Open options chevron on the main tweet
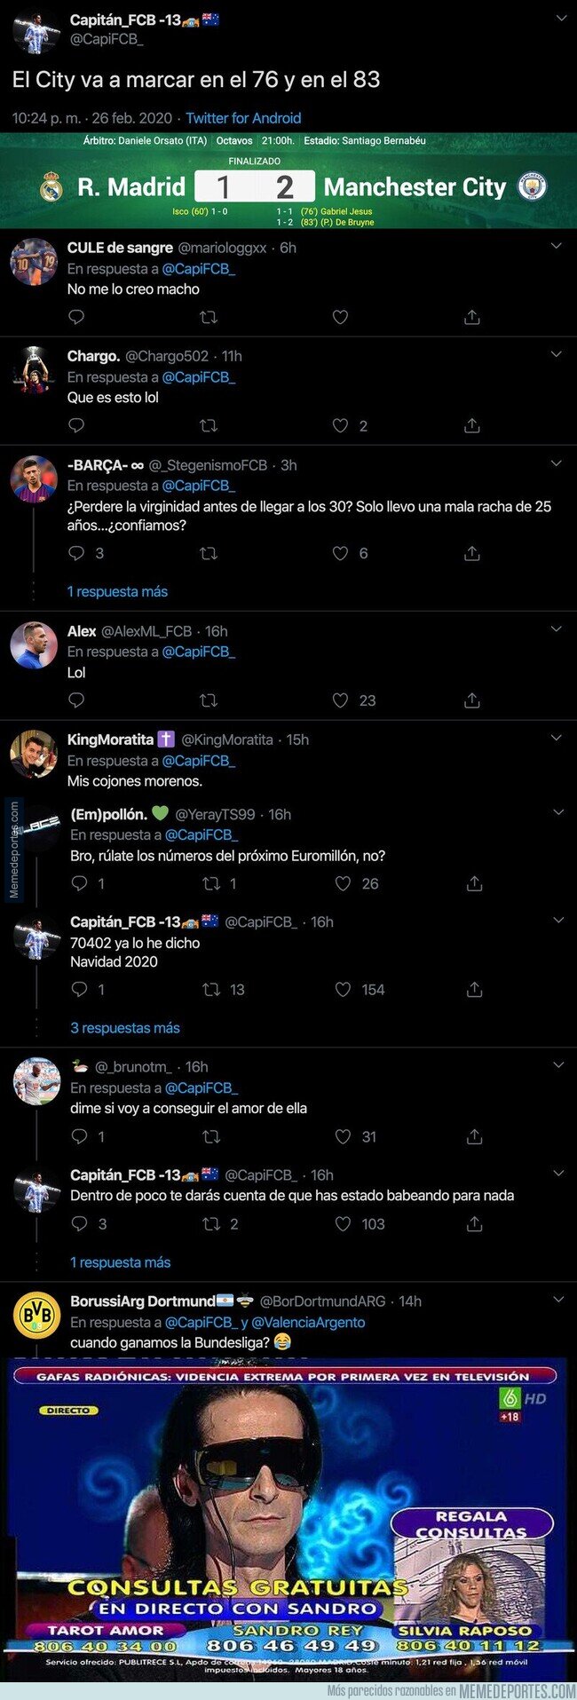Screen dimensions: 577x1700 click(560, 19)
